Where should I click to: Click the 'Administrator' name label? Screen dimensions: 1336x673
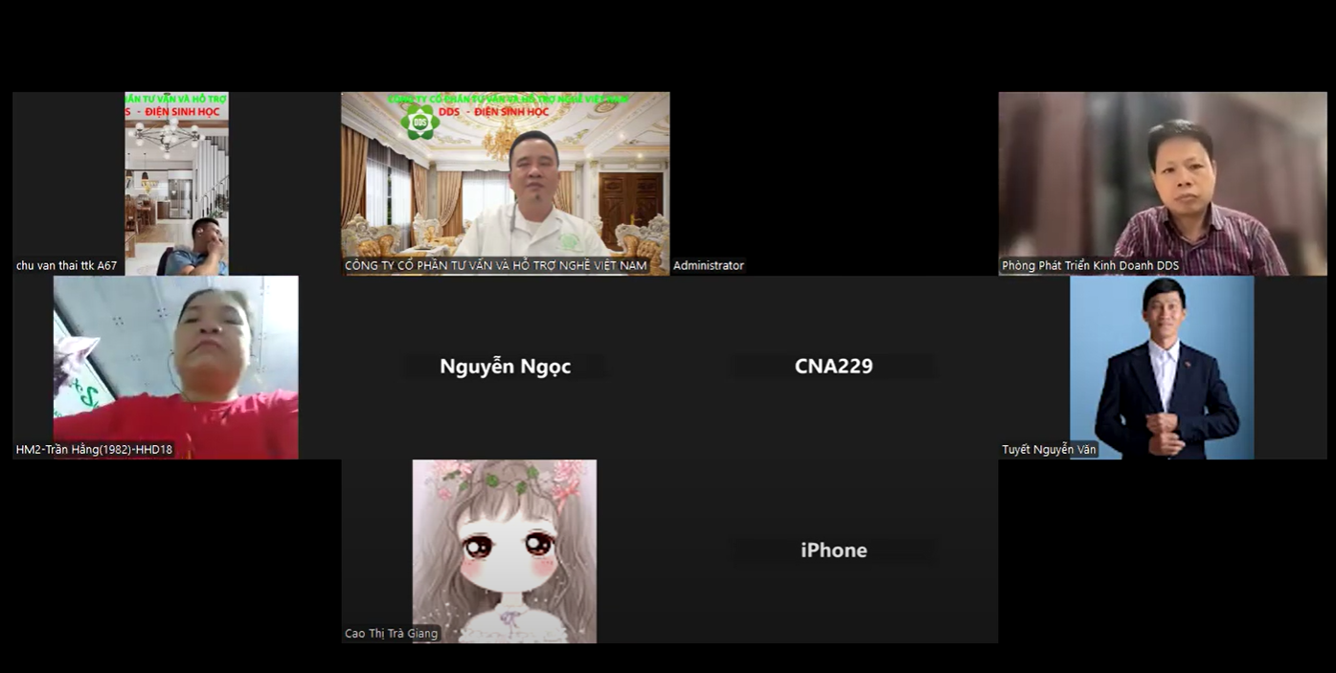point(708,266)
